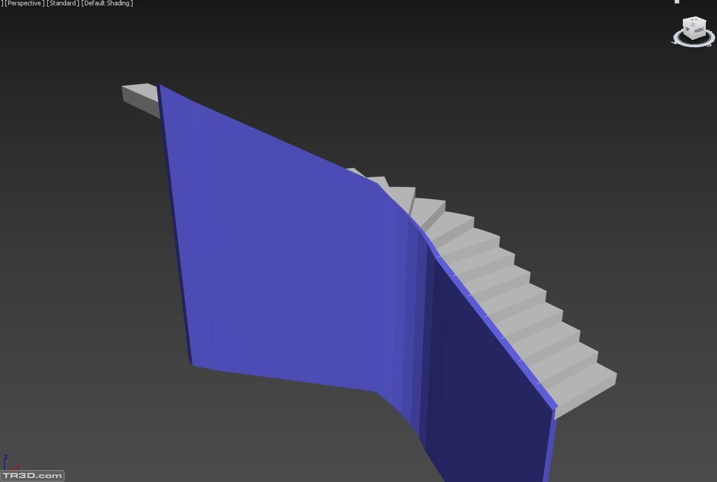Click the blue Z axis of the tripod
717x482 pixels.
pos(5,461)
